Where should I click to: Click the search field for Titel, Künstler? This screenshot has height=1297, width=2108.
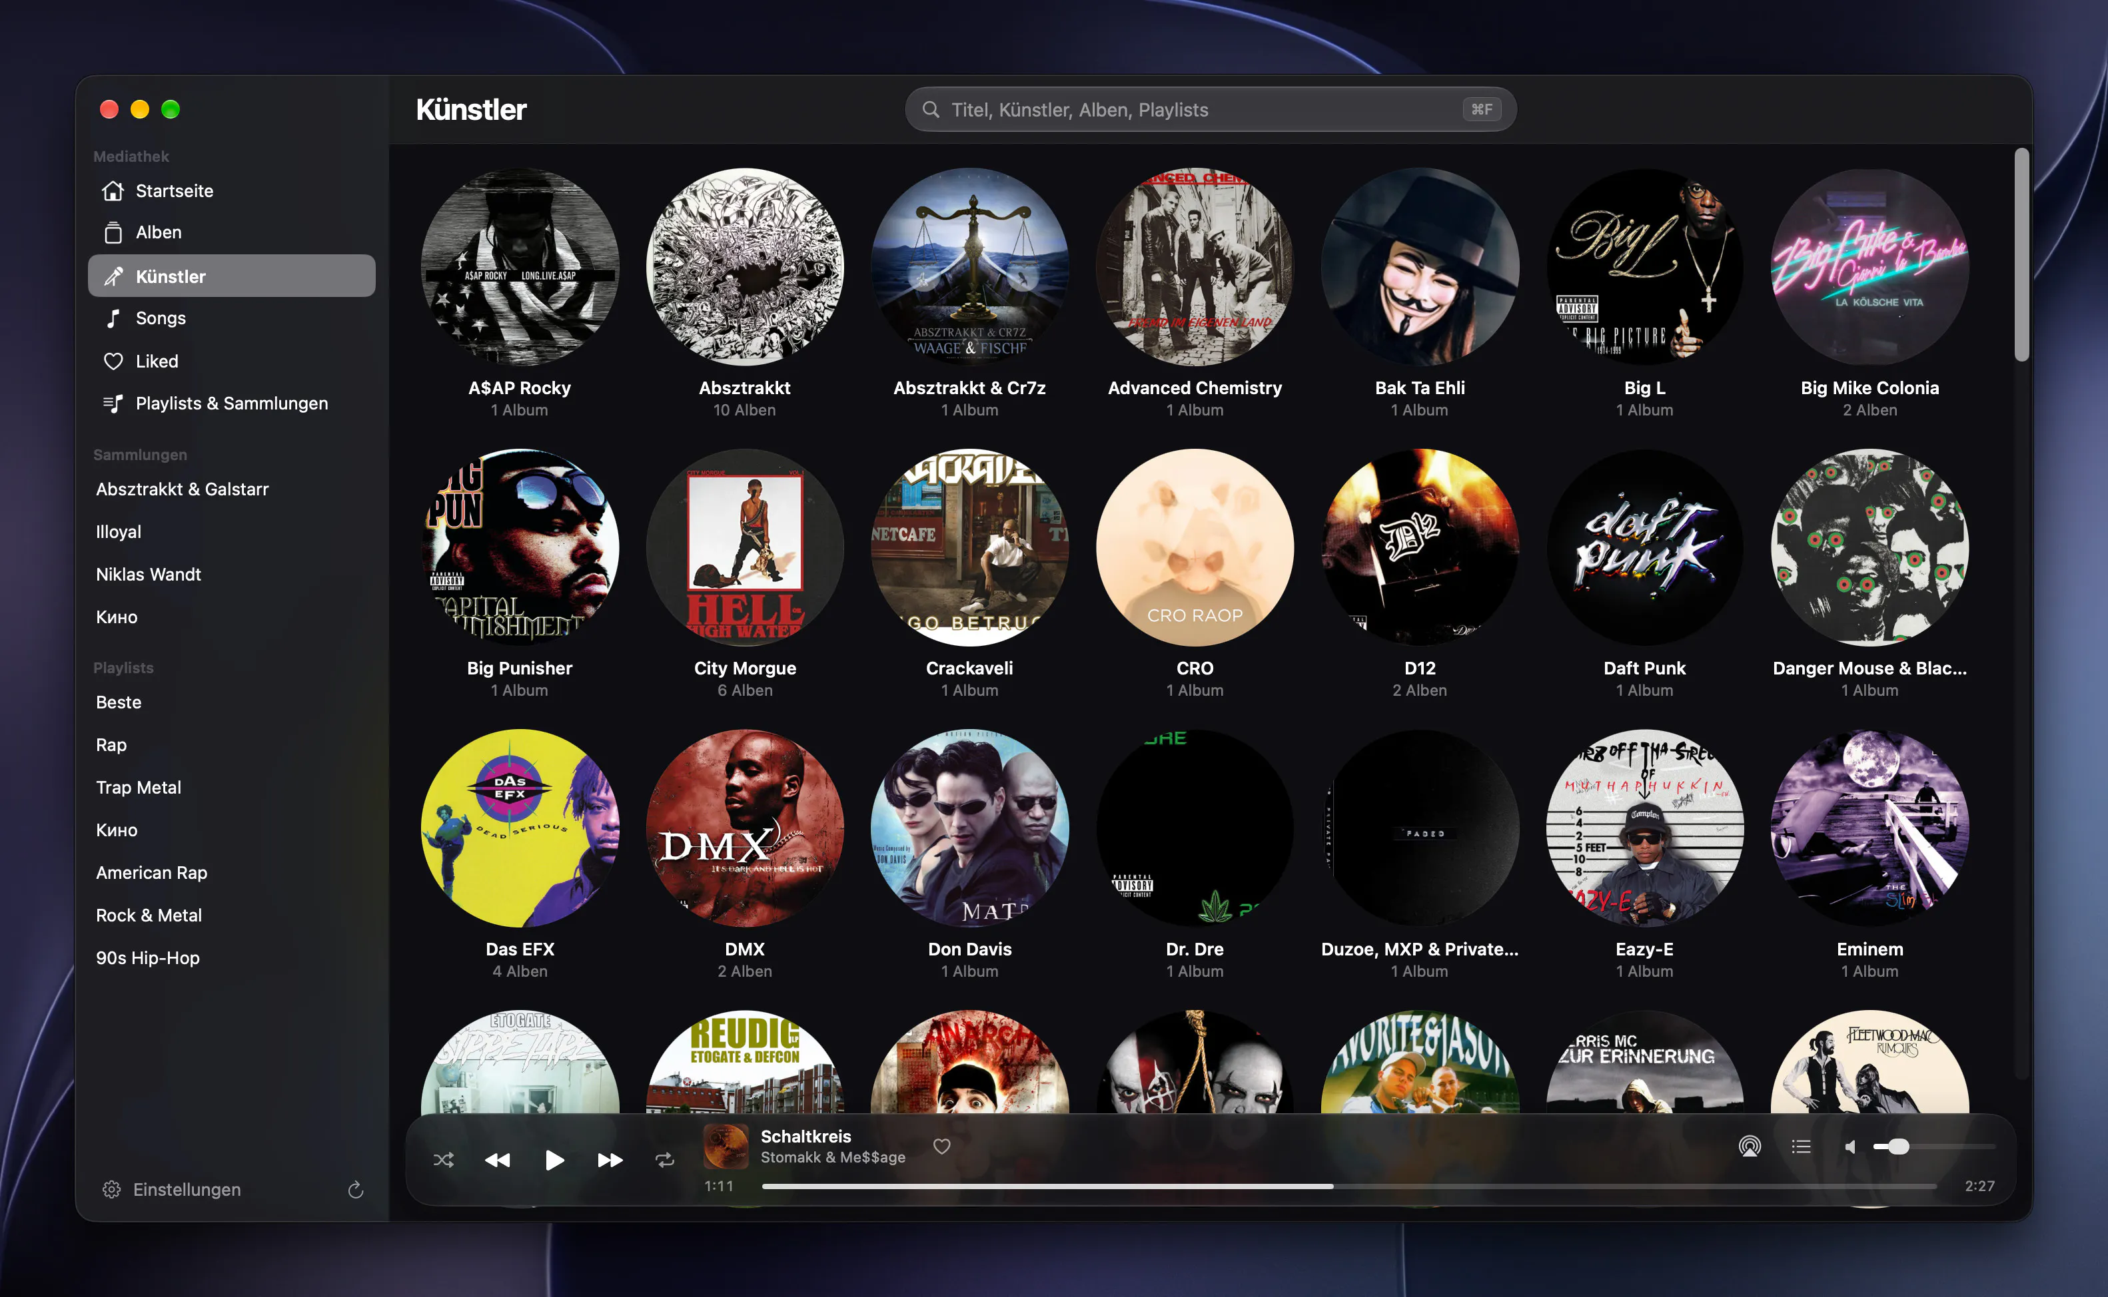[1210, 109]
